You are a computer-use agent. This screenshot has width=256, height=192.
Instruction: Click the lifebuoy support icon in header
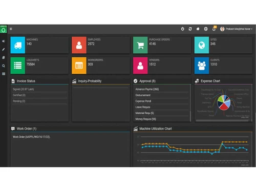[x=206, y=29]
